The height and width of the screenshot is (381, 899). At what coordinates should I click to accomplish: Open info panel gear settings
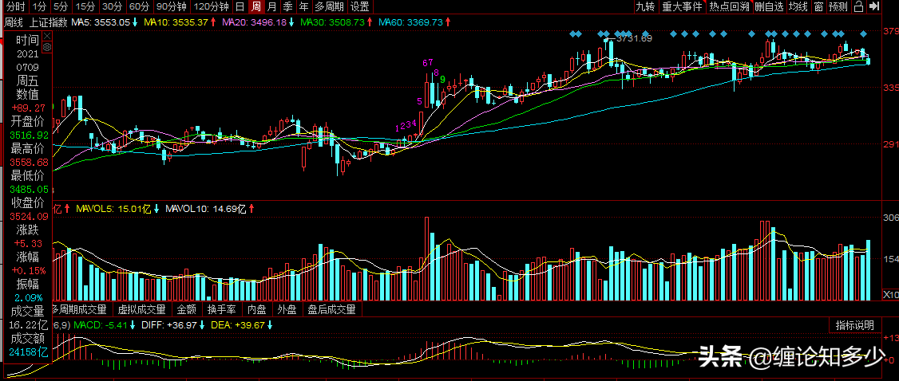pyautogui.click(x=47, y=45)
